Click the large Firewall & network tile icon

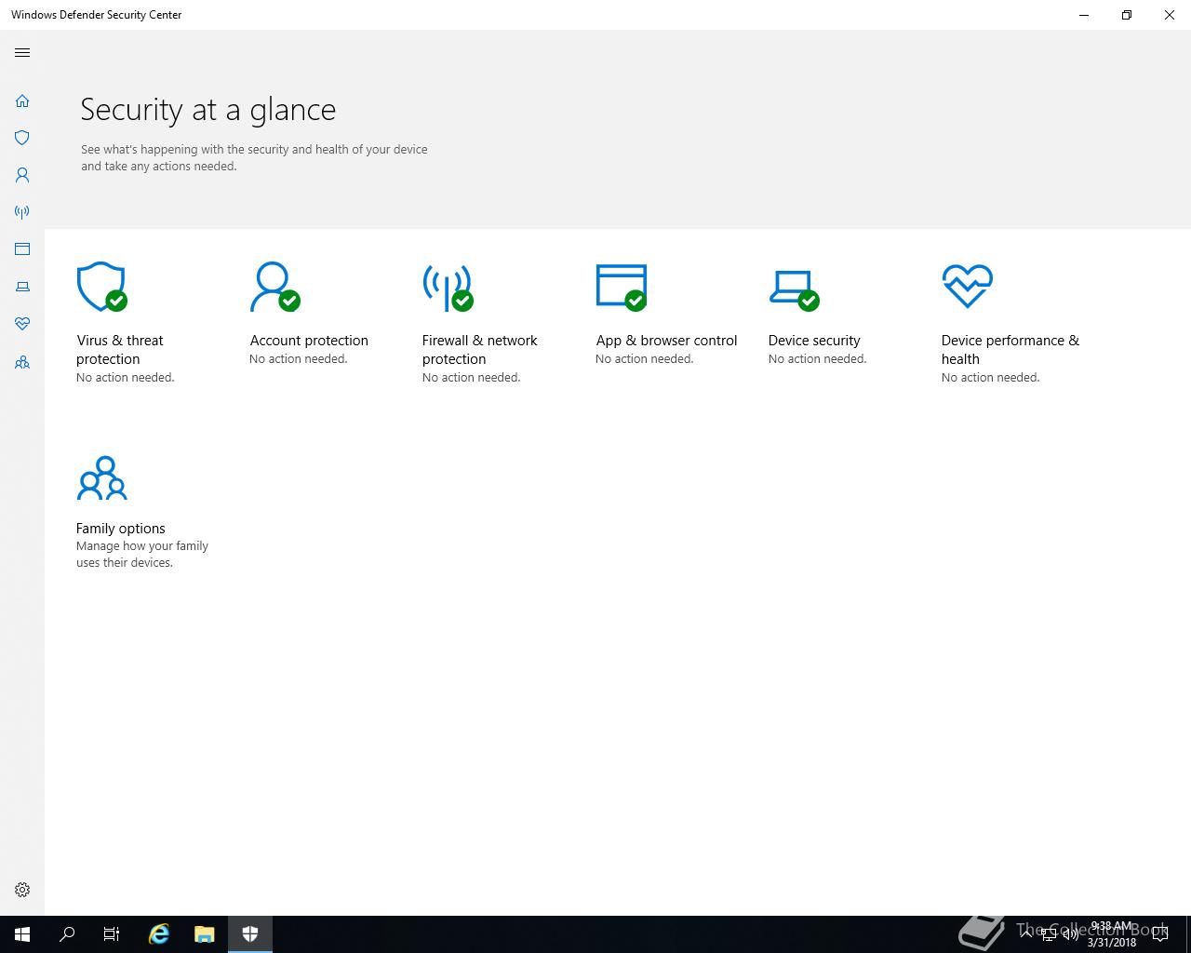(x=448, y=287)
